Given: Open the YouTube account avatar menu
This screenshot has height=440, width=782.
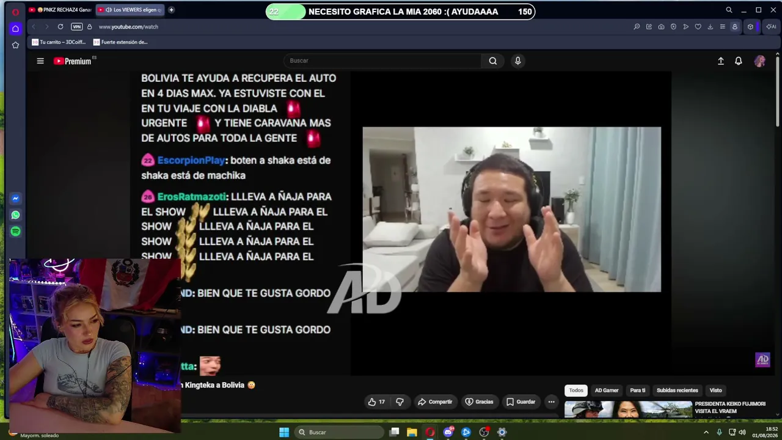Looking at the screenshot, I should point(760,61).
